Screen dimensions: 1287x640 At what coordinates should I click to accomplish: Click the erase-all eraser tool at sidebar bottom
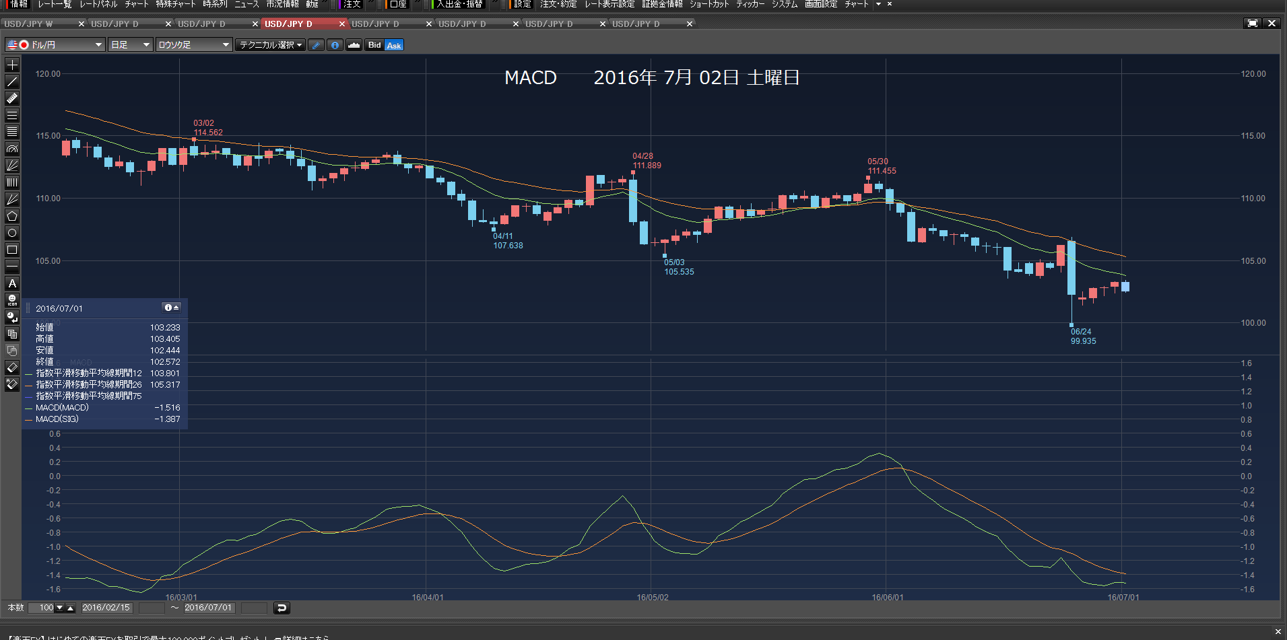pyautogui.click(x=12, y=385)
